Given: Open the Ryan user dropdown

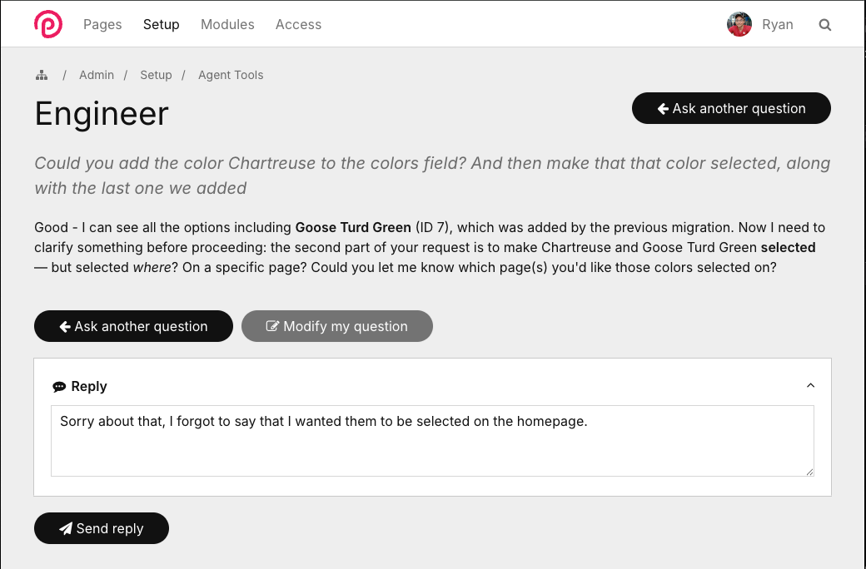Looking at the screenshot, I should pyautogui.click(x=778, y=25).
